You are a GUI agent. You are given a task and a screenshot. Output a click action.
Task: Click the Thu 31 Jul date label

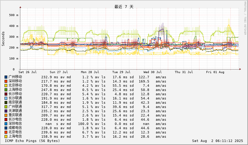click(184, 72)
